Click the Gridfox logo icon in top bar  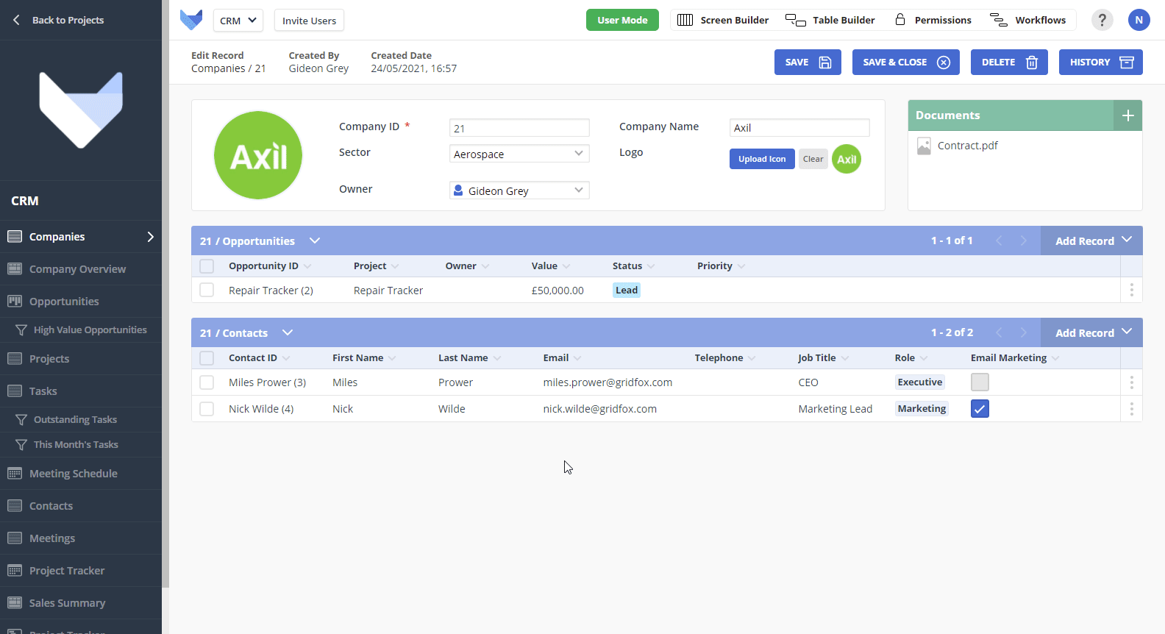coord(191,20)
